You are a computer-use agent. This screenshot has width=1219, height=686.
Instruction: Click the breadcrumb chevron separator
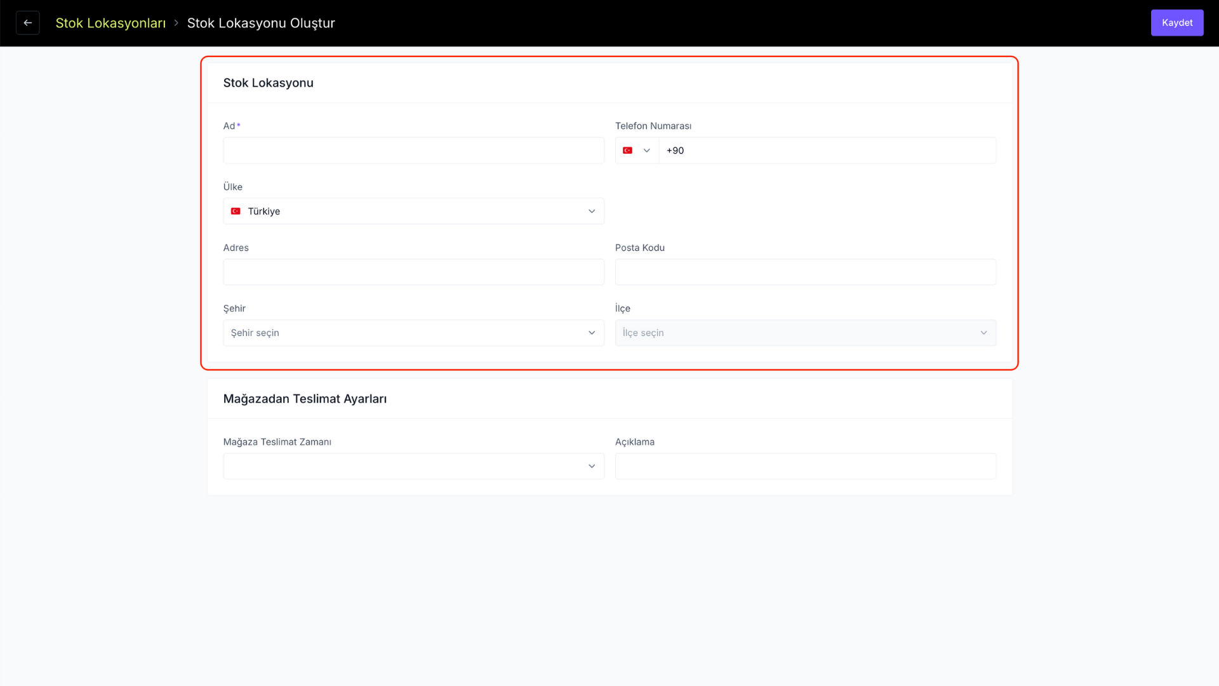177,23
